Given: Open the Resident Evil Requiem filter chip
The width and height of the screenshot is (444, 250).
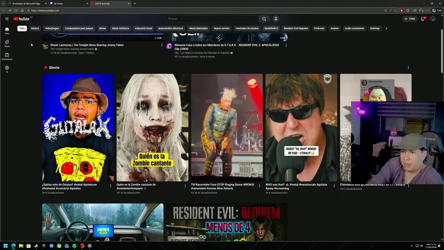Looking at the screenshot, I should (x=296, y=28).
